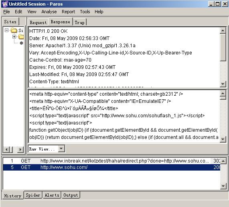Click the response header pane scroll-up arrow
The height and width of the screenshot is (207, 229).
pos(223,30)
